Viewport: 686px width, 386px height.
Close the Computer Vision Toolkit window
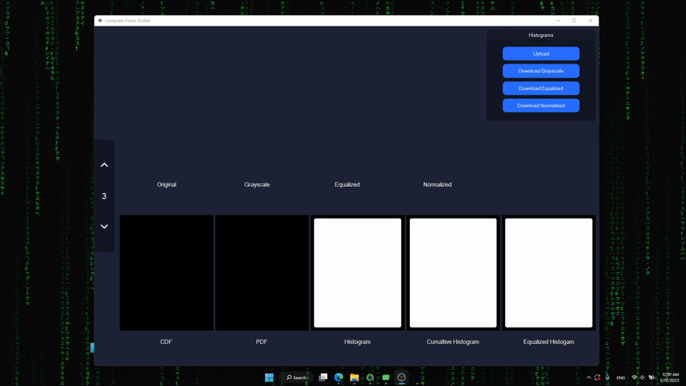[x=591, y=21]
